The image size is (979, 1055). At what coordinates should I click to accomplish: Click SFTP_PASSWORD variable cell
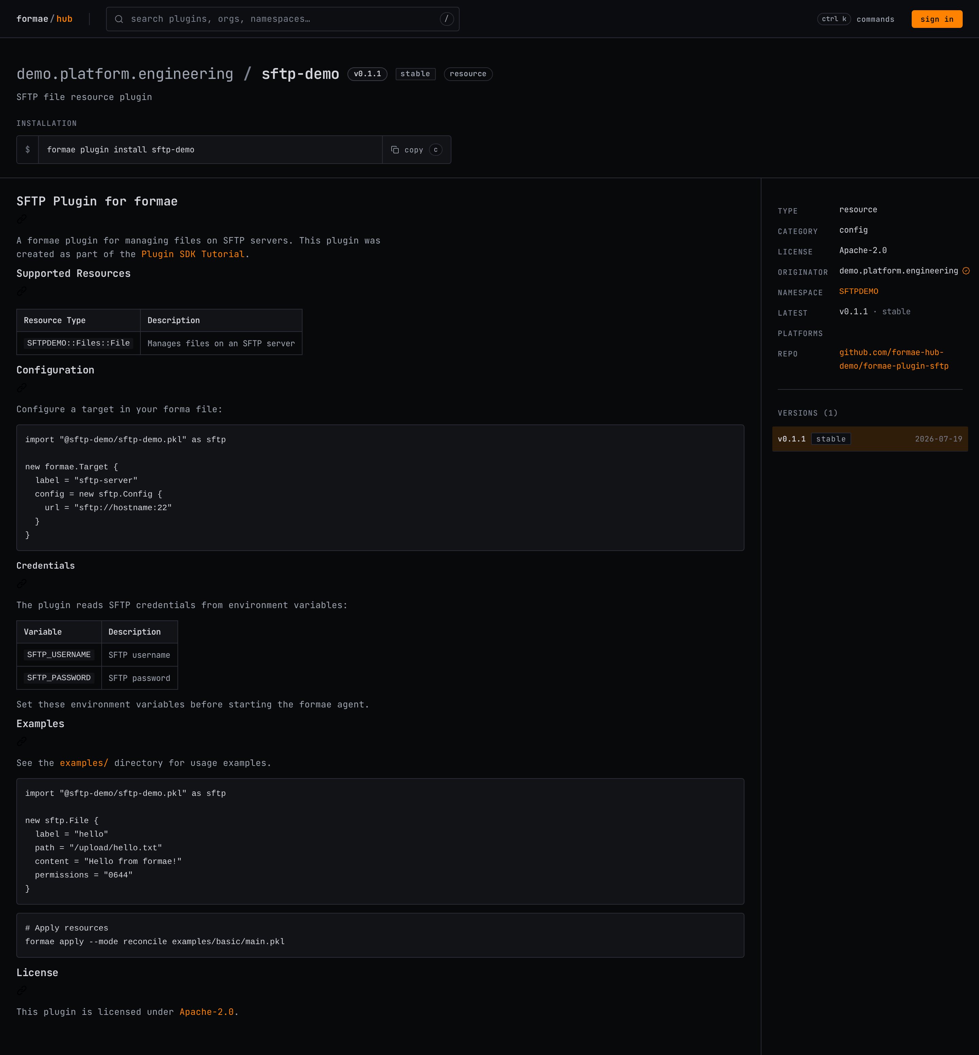point(59,678)
